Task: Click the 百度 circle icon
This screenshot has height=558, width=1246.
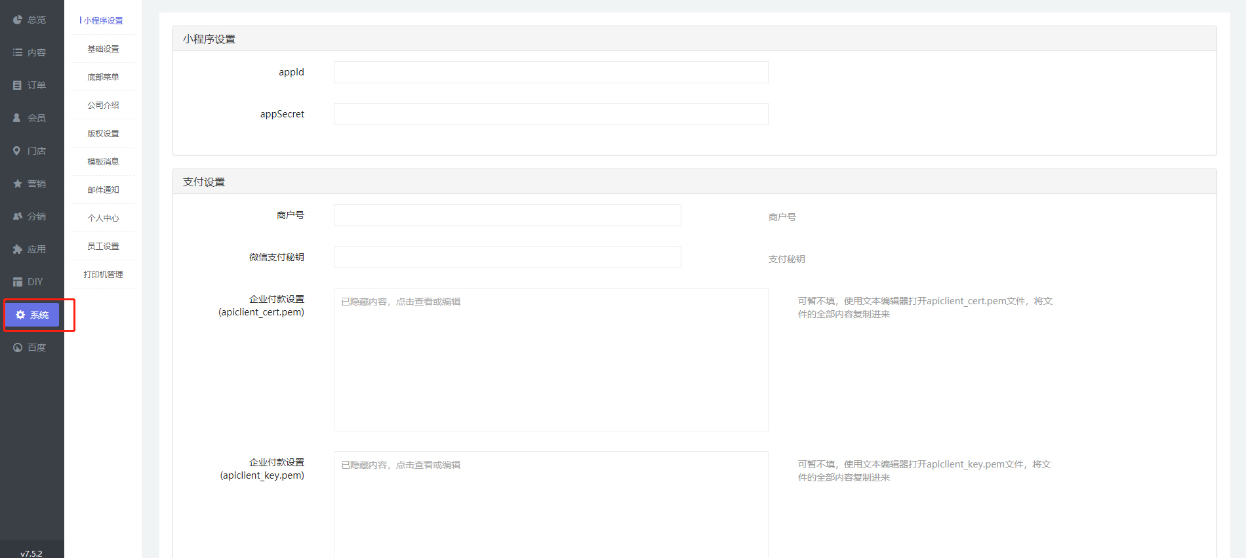Action: click(18, 348)
